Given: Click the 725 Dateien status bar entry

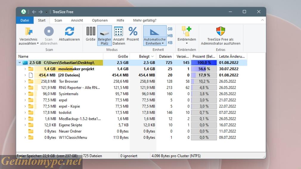Looking at the screenshot, I should tap(92, 156).
